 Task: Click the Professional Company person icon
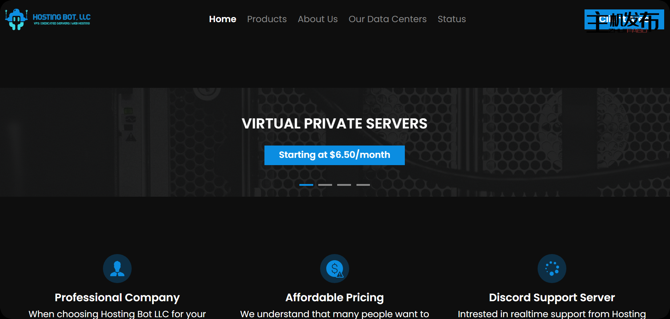coord(117,269)
